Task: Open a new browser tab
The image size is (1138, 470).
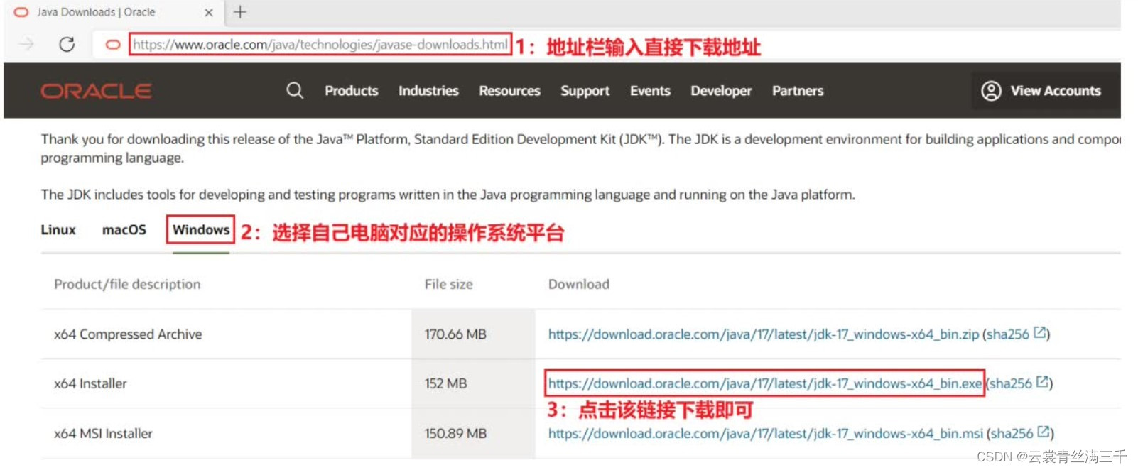Action: click(x=240, y=11)
